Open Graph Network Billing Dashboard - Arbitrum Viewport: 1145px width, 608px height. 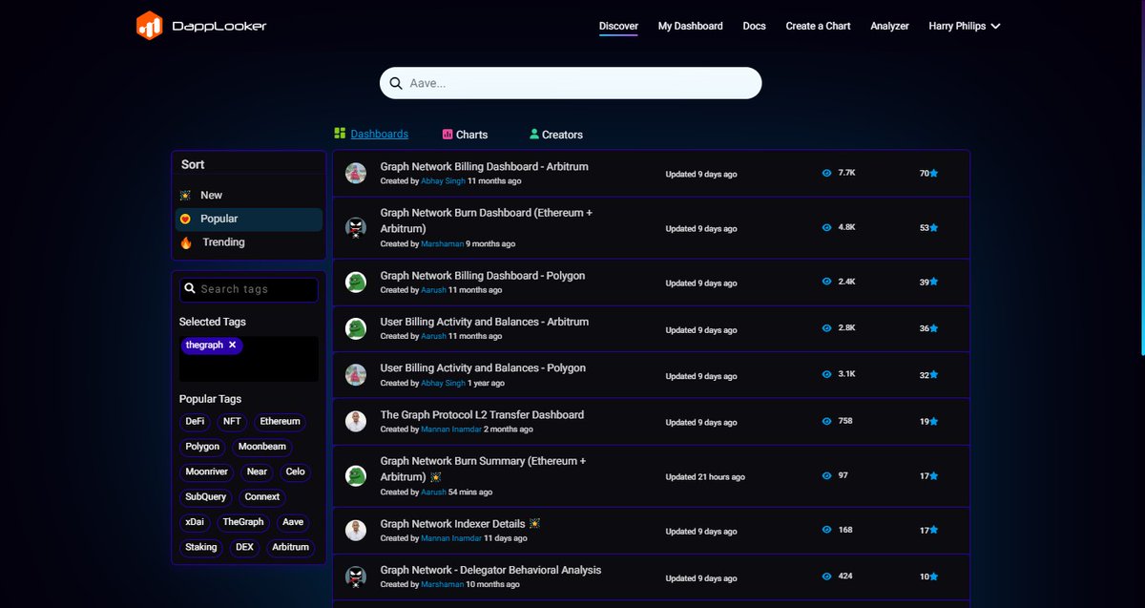pos(484,166)
